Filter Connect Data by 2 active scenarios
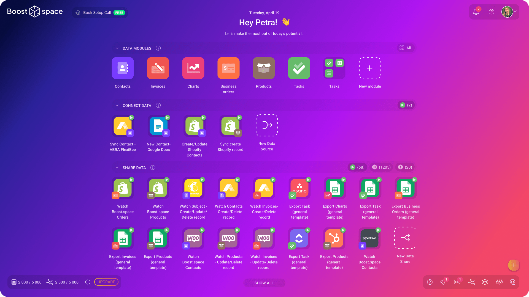Viewport: 529px width, 297px height. [x=406, y=105]
